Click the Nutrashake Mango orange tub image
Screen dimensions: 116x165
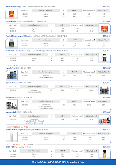point(12,14)
